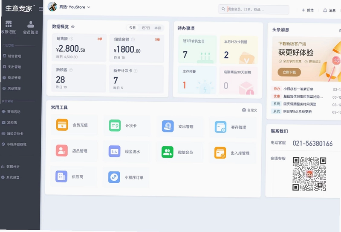Click the help icon next to 新顾客
Screen dimensions: 341x232
71,70
